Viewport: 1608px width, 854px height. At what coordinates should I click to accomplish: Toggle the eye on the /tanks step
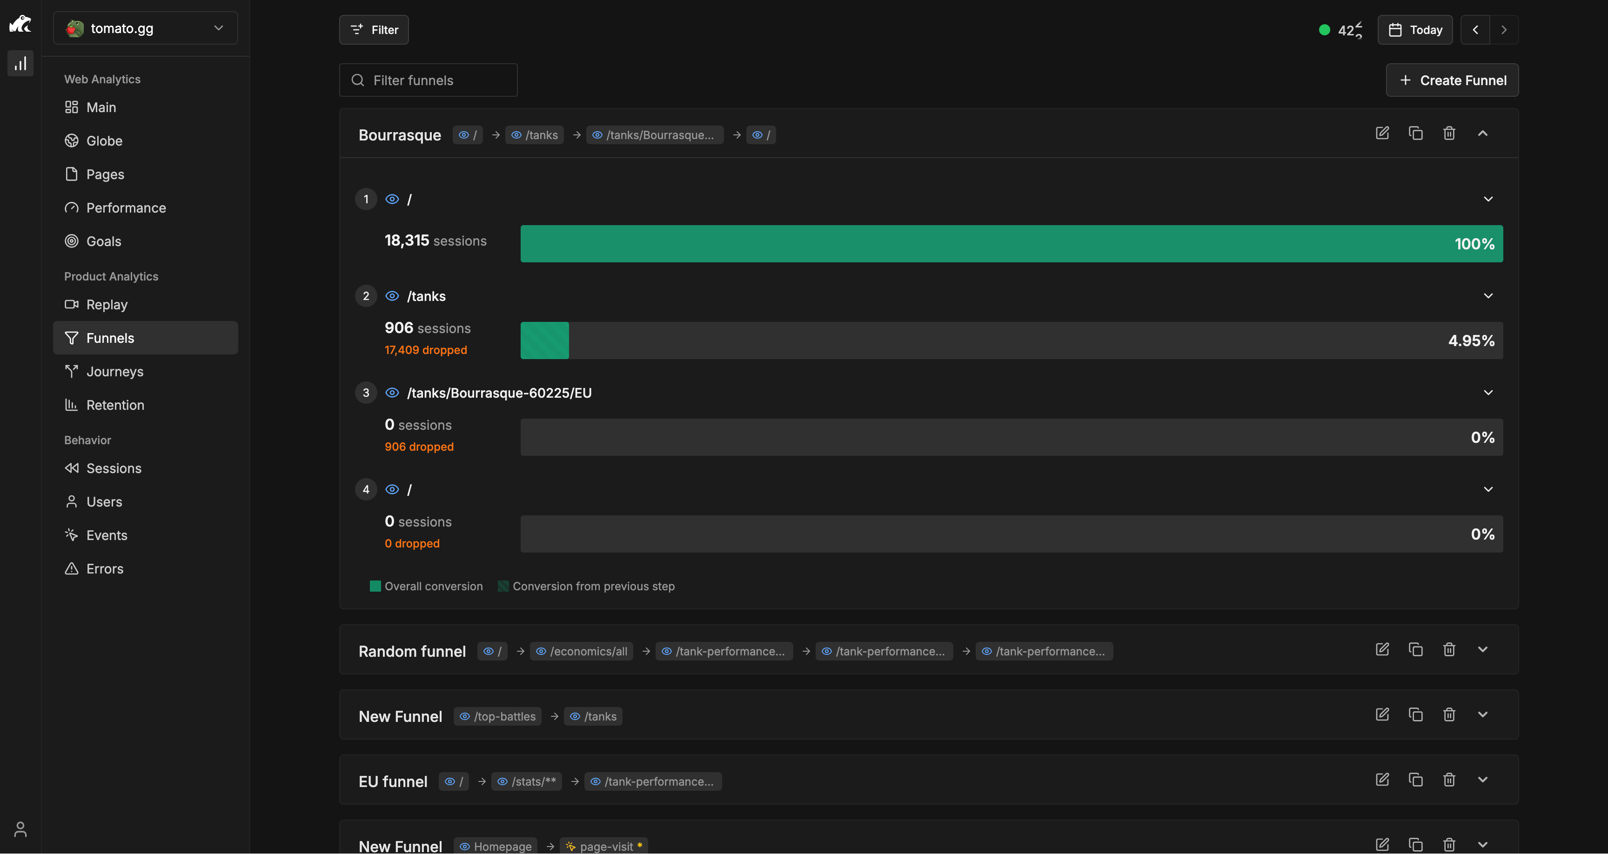(x=392, y=296)
